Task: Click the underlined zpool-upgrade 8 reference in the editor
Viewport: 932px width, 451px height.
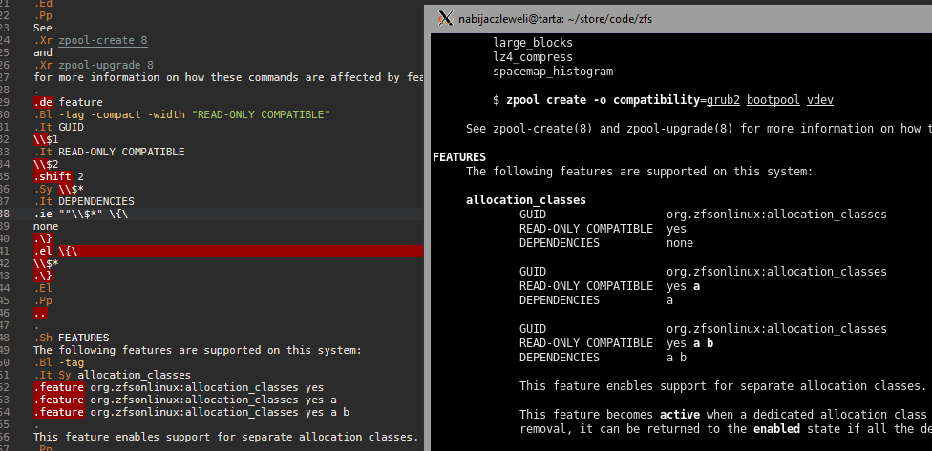Action: [105, 65]
